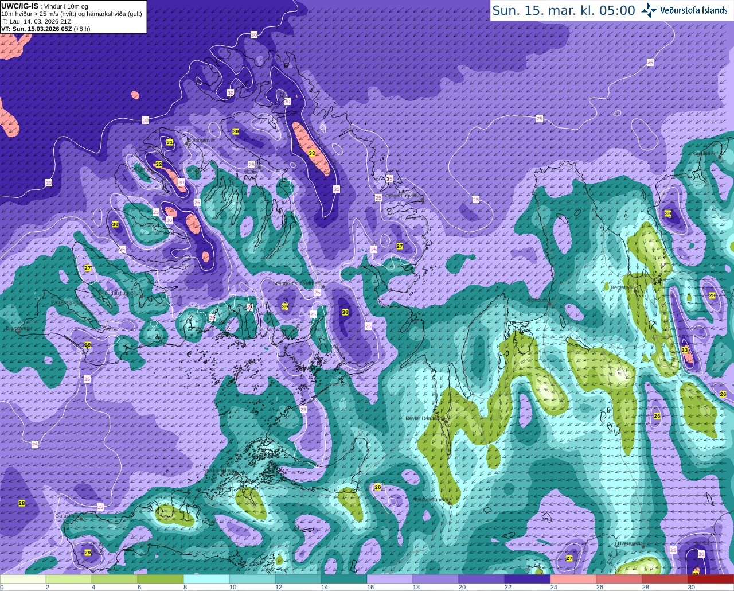This screenshot has width=734, height=591.
Task: Click the Holtavörðuheiði station label
Action: click(430, 500)
